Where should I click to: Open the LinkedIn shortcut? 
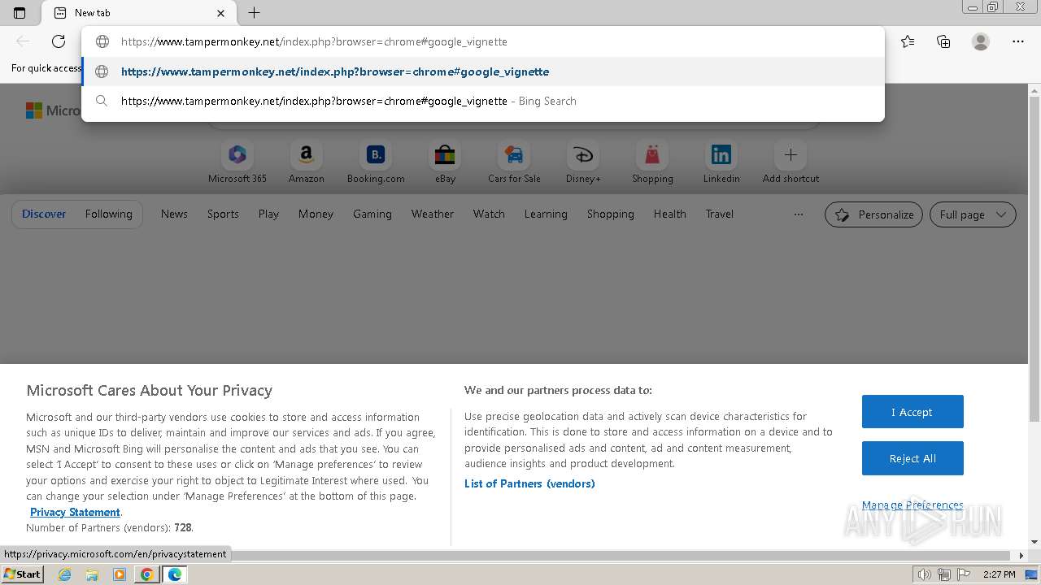tap(721, 162)
